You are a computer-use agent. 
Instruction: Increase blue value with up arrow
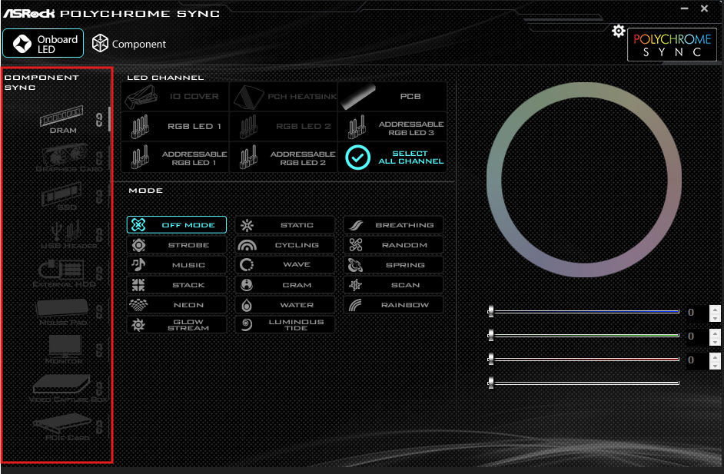point(715,309)
